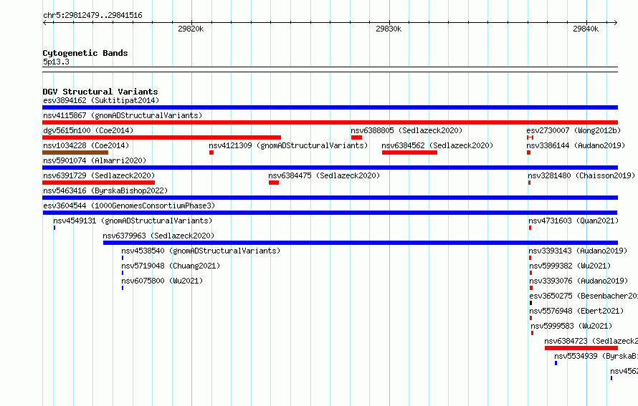Select the blue bar under nsv5901074
The image size is (638, 406).
pyautogui.click(x=330, y=168)
